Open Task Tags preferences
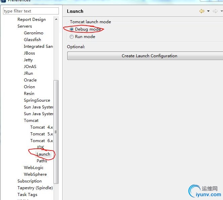The width and height of the screenshot is (223, 200). coord(28,195)
